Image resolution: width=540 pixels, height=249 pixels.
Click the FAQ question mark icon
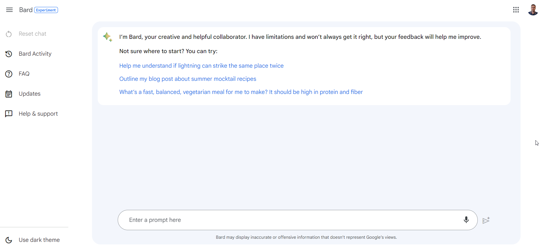coord(9,74)
